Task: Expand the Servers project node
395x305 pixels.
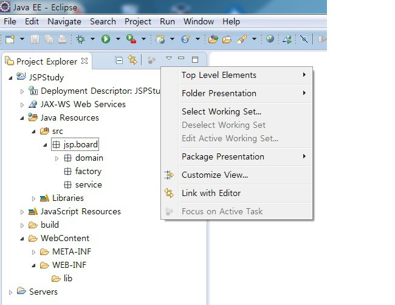Action: (10, 292)
